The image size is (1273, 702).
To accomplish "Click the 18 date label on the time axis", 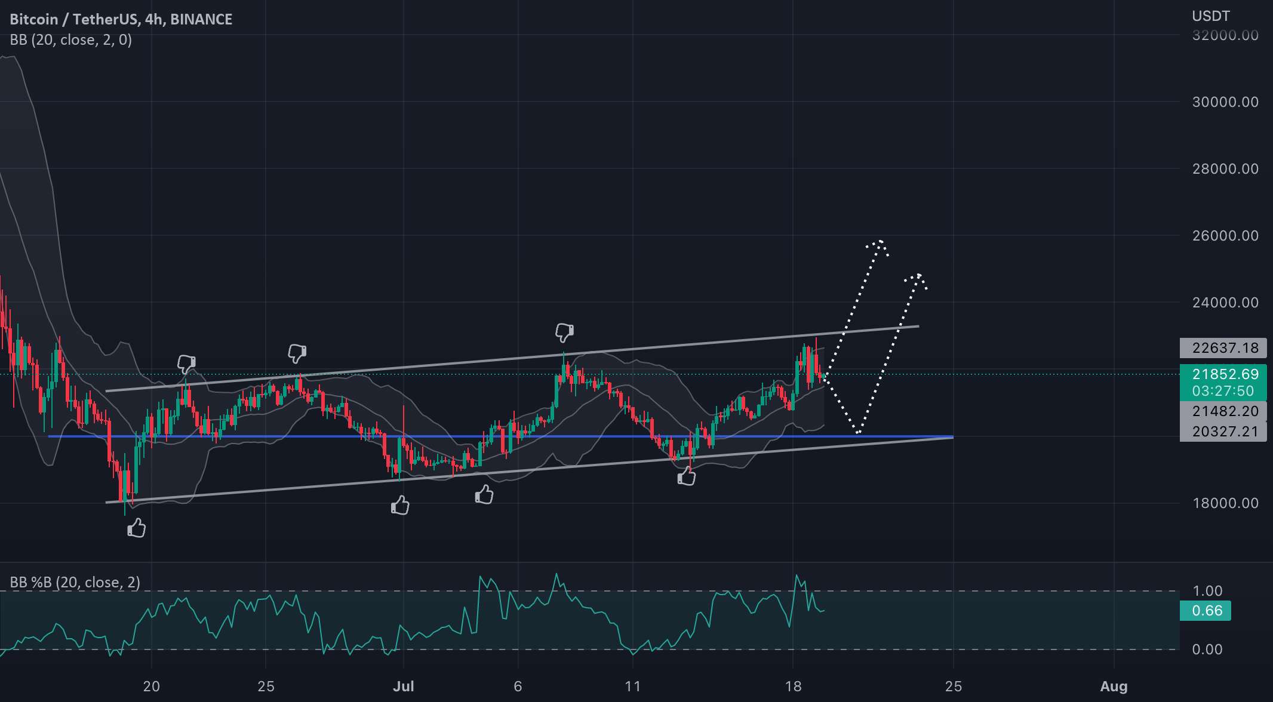I will 794,686.
